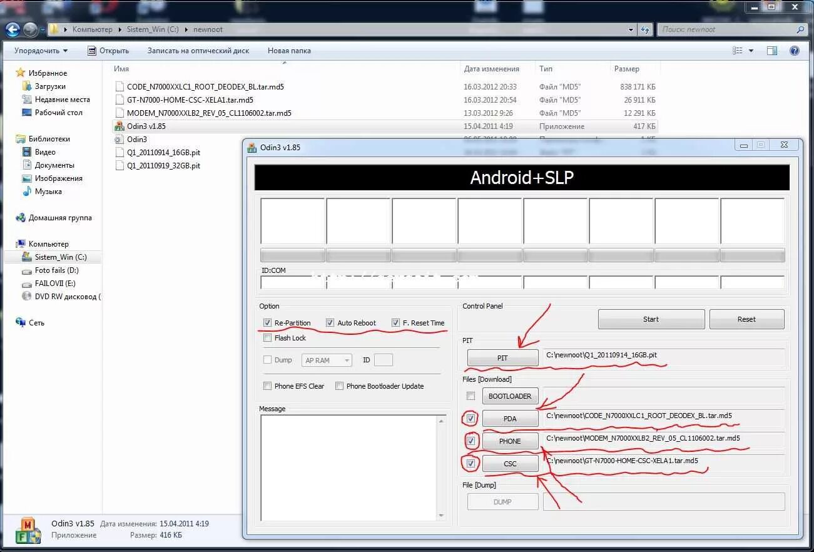
Task: Click the Message box scrollbar
Action: pyautogui.click(x=441, y=468)
